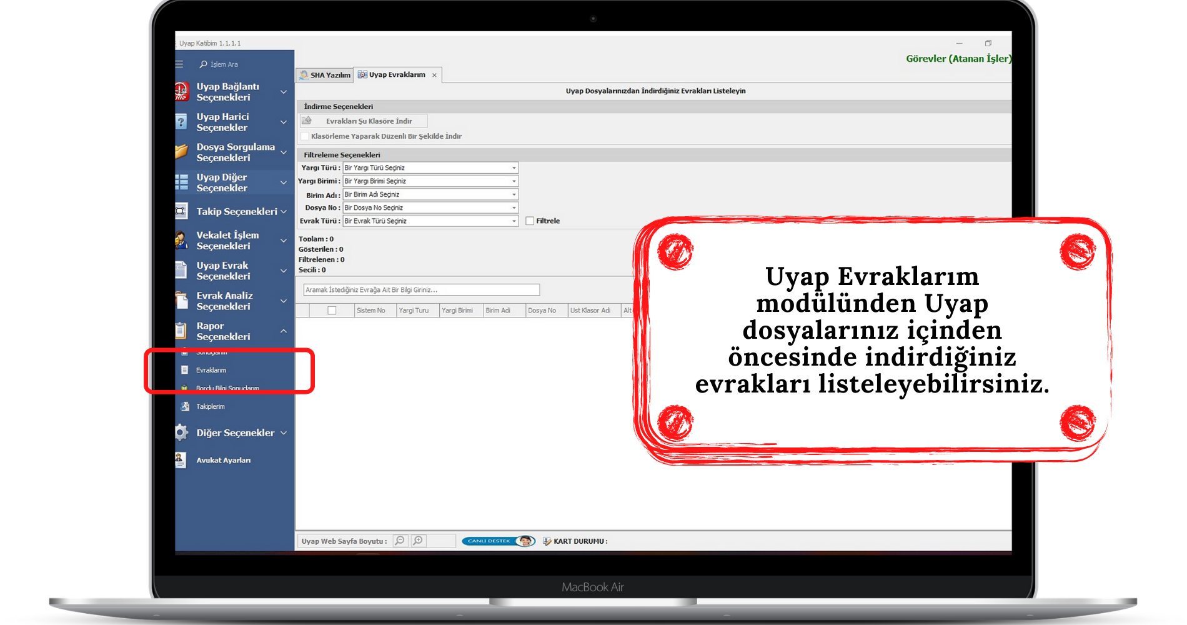This screenshot has height=625, width=1187.
Task: Open the Birim Adı dropdown
Action: point(514,194)
